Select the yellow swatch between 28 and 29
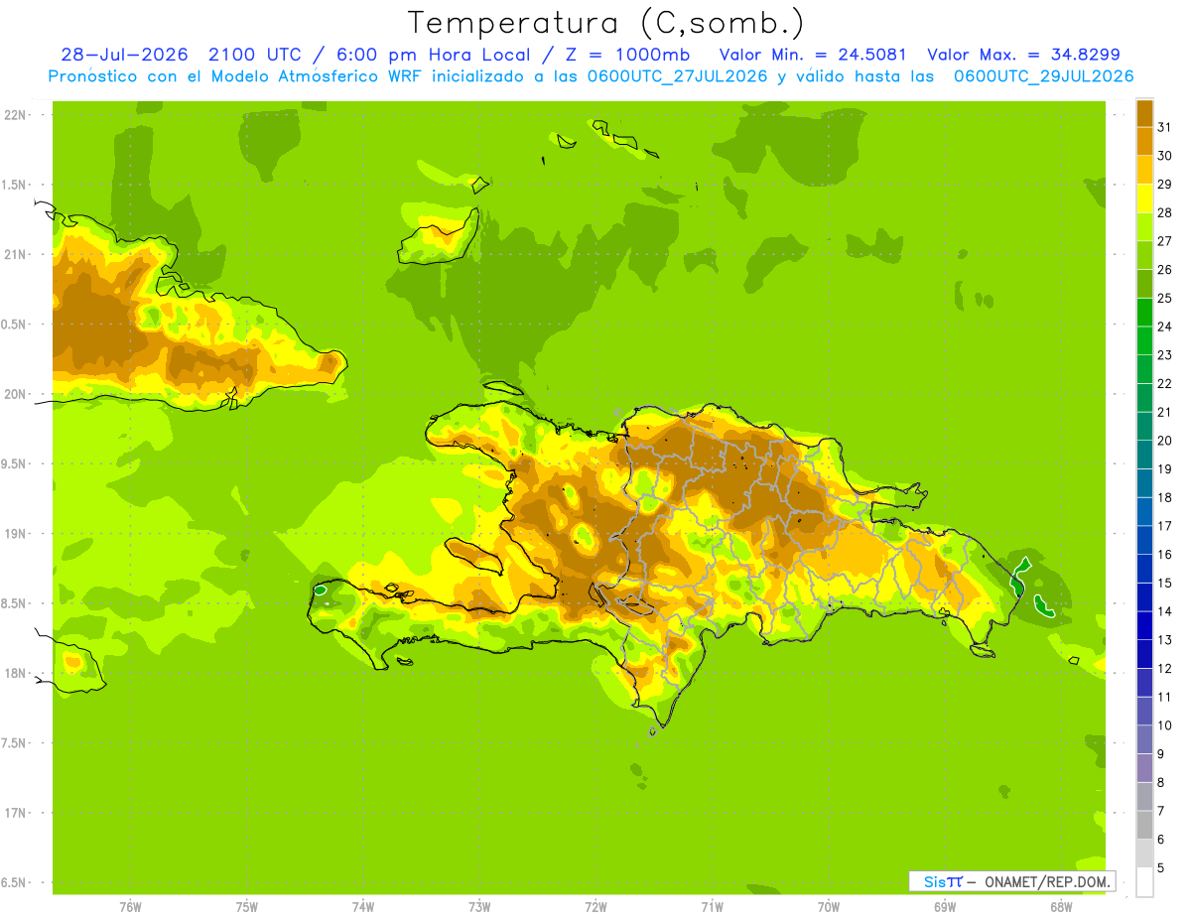Screen dimensions: 1191x920 point(1144,197)
